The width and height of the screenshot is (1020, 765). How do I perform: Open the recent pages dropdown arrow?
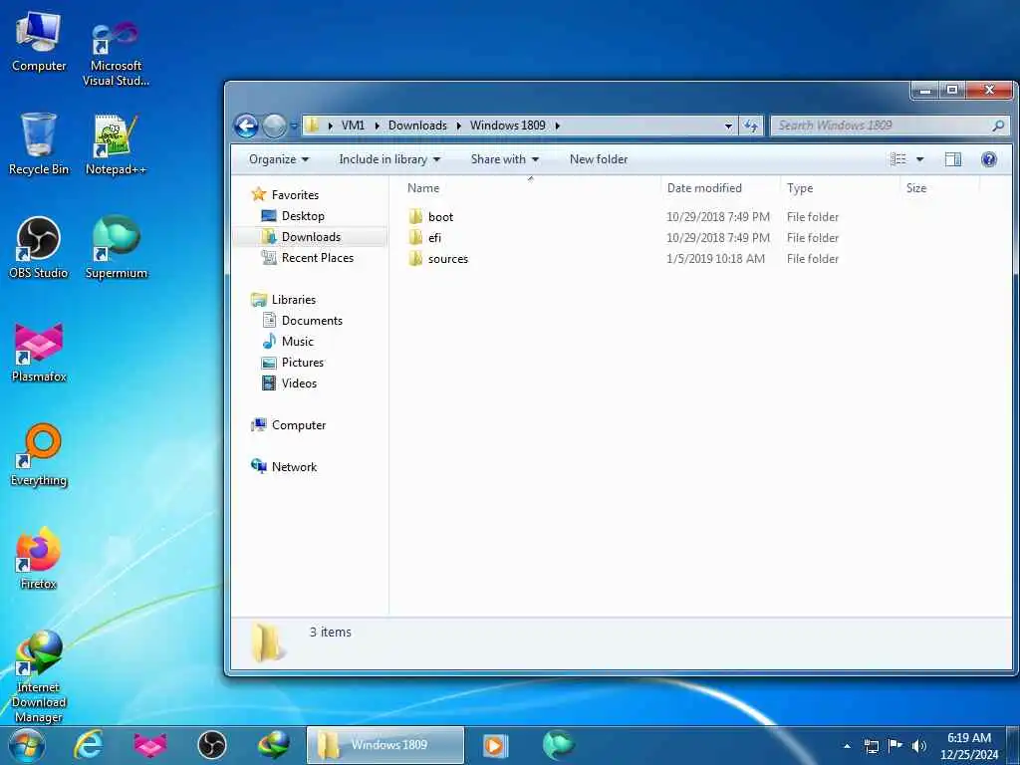pyautogui.click(x=294, y=127)
